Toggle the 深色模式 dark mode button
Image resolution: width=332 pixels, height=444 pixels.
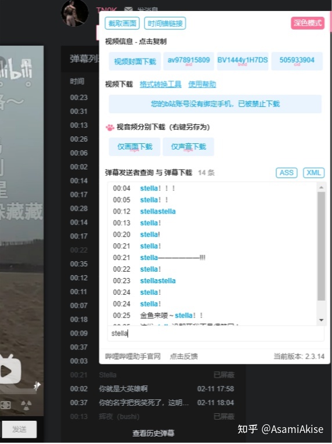coord(308,23)
